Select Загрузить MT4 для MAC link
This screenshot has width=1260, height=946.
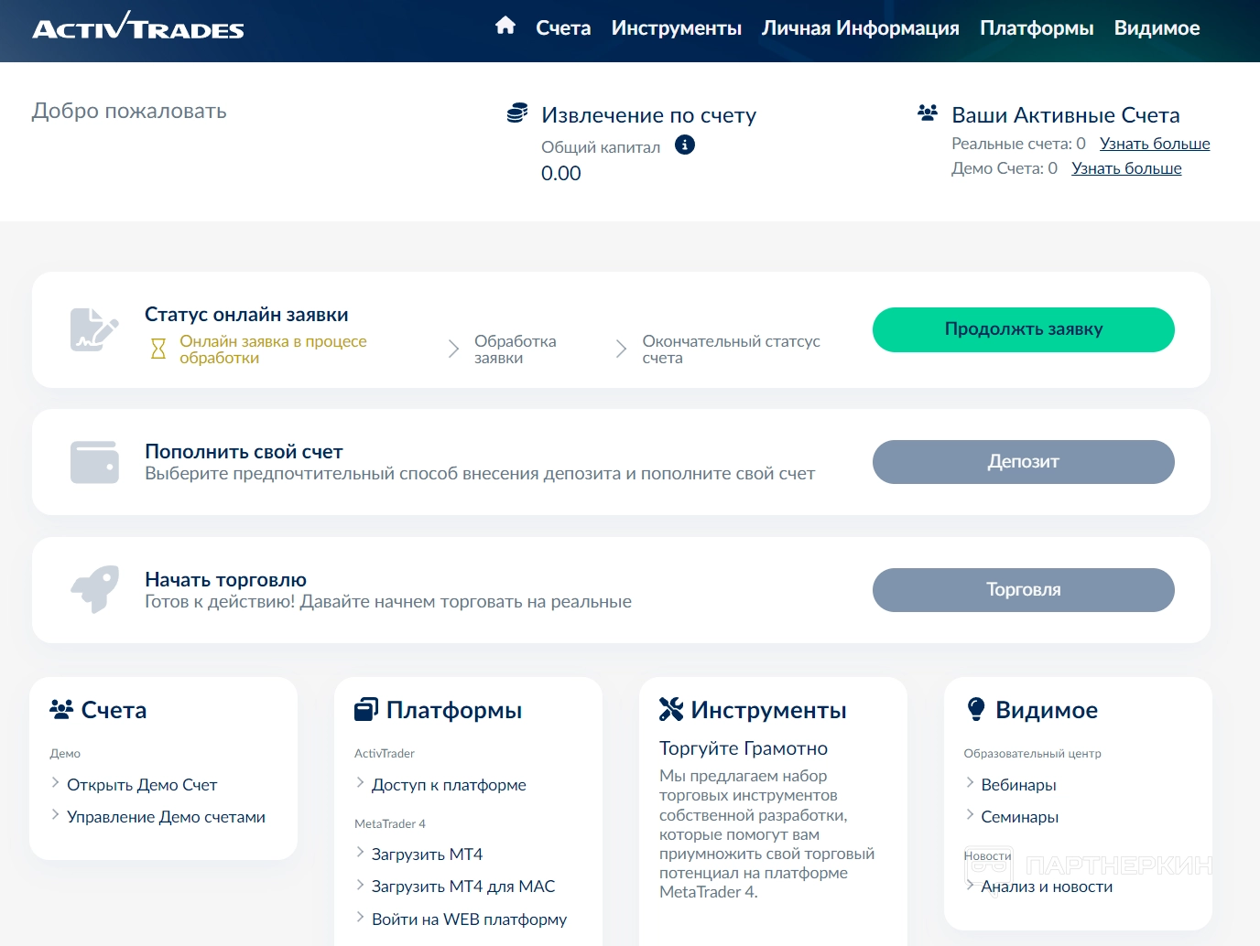pos(462,887)
